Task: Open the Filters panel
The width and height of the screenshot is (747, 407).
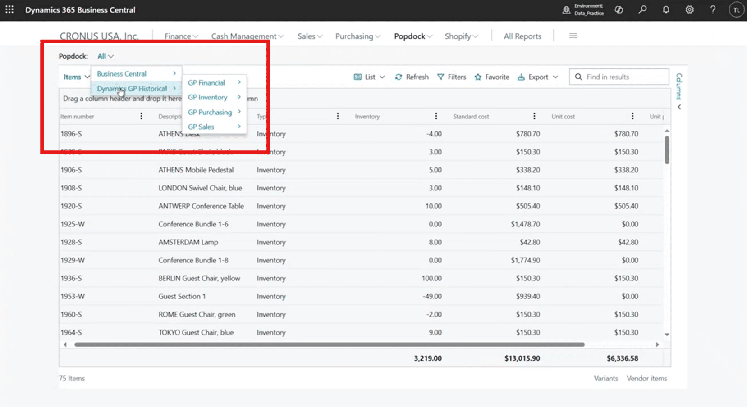Action: (452, 77)
